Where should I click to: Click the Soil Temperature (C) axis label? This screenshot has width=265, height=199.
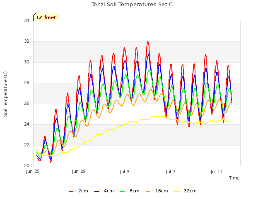pos(5,94)
